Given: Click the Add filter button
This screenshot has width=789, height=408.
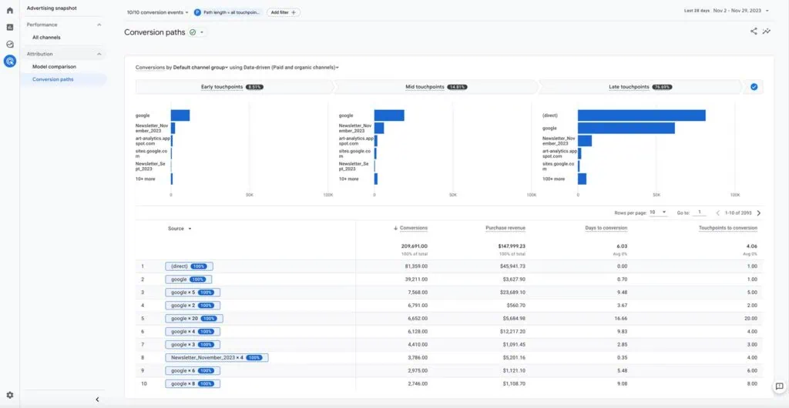Looking at the screenshot, I should (x=284, y=12).
